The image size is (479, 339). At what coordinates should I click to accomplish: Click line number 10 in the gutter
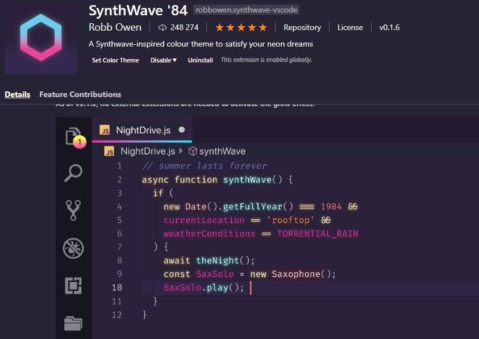coord(116,288)
